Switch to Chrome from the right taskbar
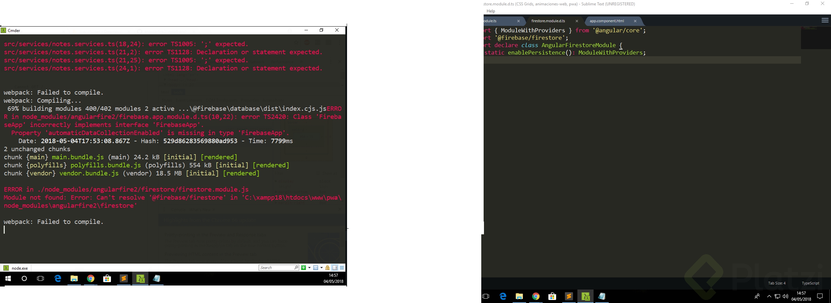The width and height of the screenshot is (831, 303). 536,296
